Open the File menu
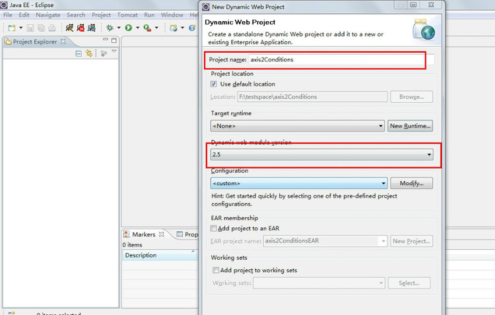Viewport: 495px width, 315px height. 7,14
